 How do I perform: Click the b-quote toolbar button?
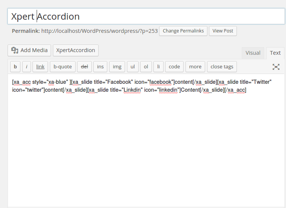point(62,67)
